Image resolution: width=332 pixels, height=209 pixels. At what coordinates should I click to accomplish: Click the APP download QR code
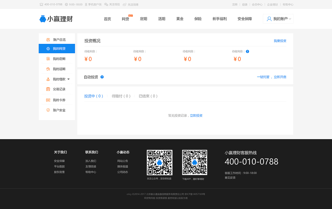point(195,163)
